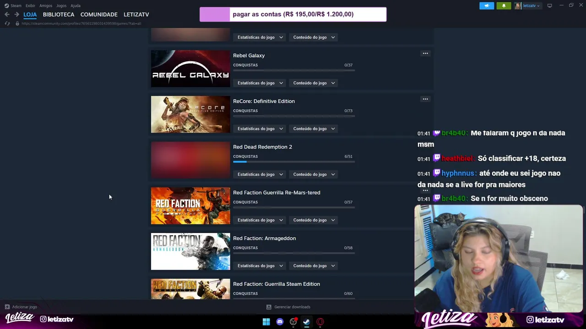
Task: Open Discord from the taskbar
Action: 280,322
